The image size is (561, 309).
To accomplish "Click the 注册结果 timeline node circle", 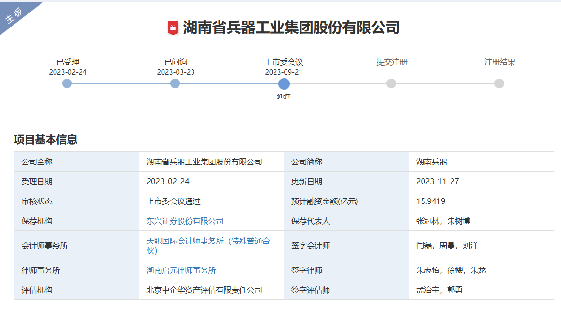I will point(499,83).
